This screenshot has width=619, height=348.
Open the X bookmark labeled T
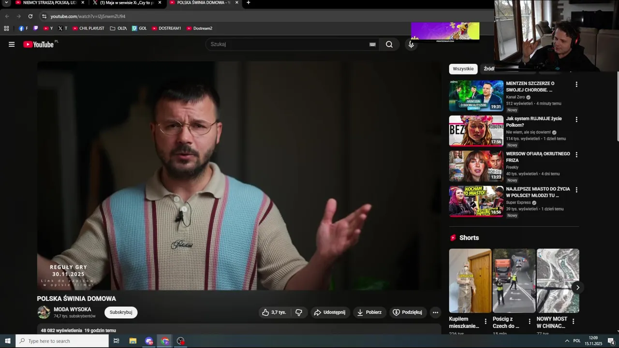point(62,29)
